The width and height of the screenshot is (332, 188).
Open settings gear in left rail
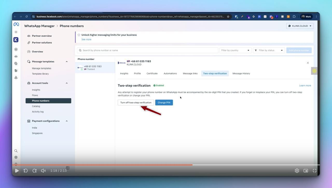pos(16,157)
